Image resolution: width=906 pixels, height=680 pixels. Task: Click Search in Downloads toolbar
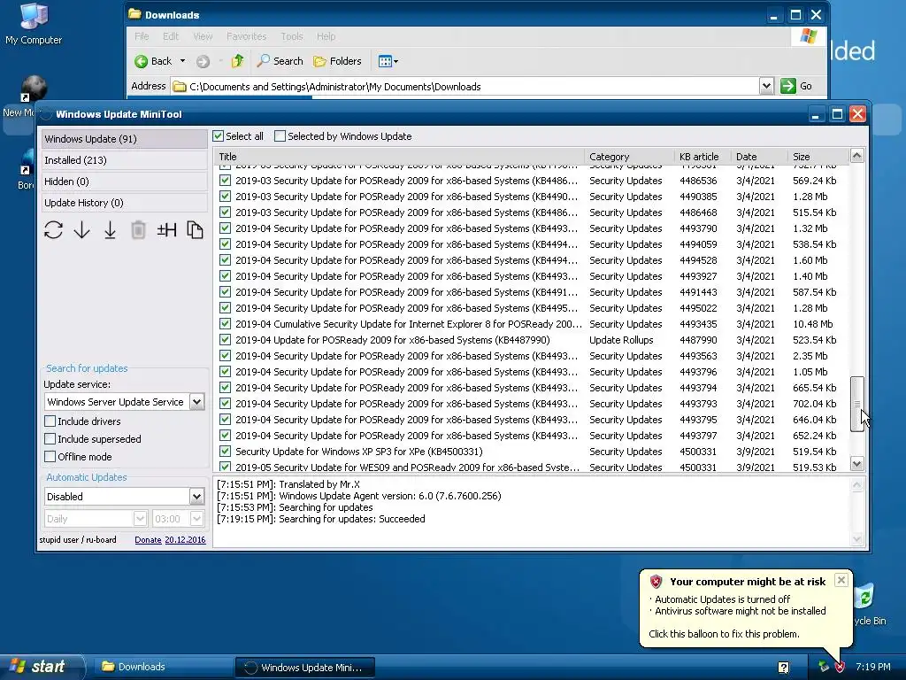[x=280, y=61]
